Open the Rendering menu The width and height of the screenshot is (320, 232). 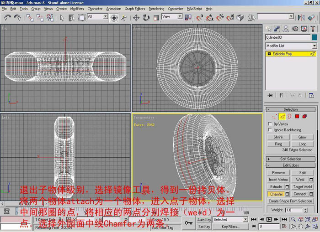(156, 9)
